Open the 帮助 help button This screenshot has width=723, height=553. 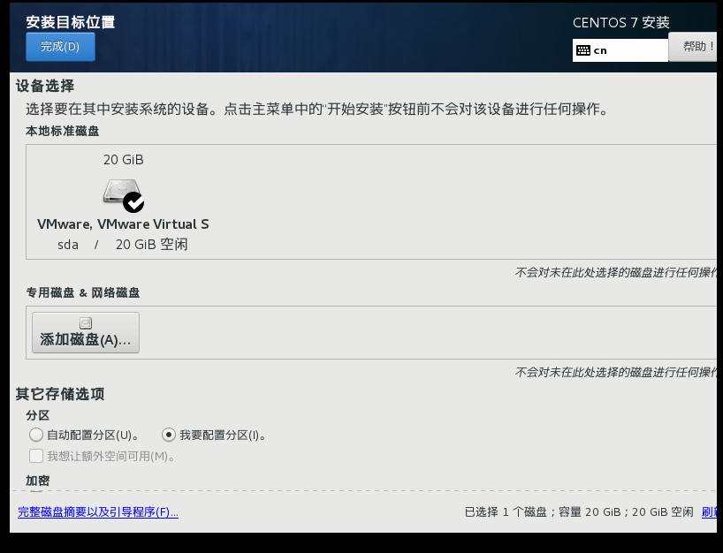[x=693, y=47]
